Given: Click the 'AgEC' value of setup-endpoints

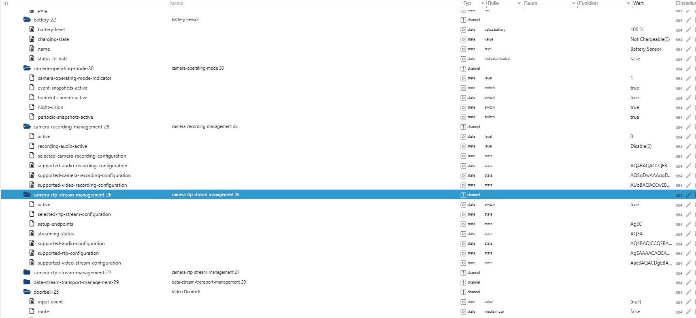Looking at the screenshot, I should click(x=636, y=224).
